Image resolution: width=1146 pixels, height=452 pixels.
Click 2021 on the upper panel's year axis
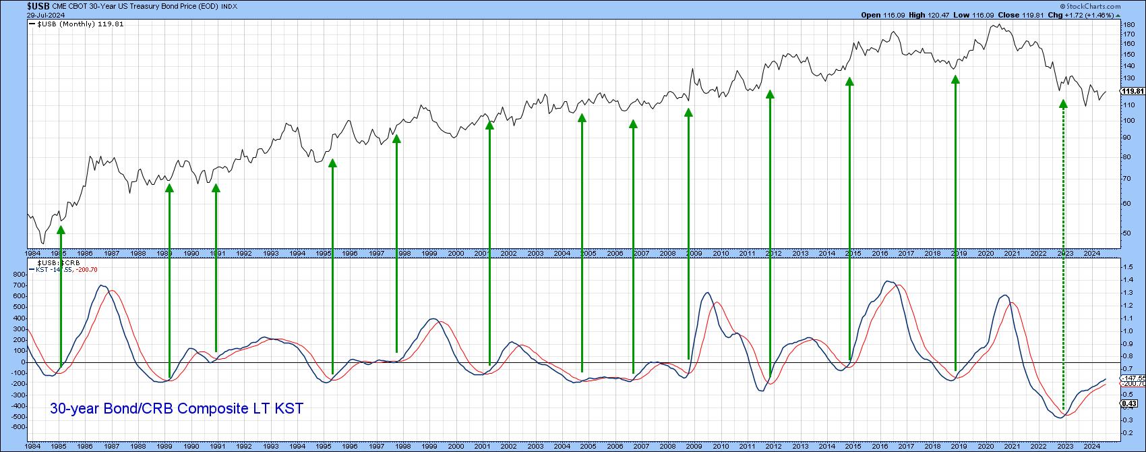(1012, 254)
